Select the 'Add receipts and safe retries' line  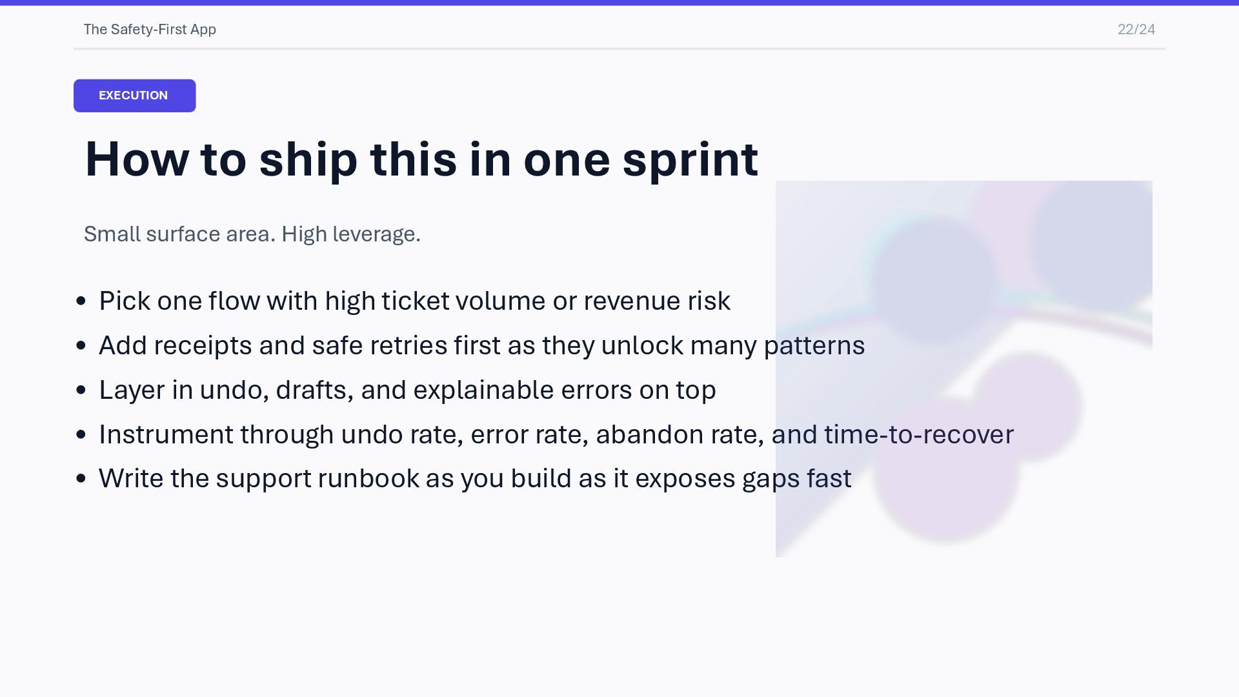coord(481,345)
